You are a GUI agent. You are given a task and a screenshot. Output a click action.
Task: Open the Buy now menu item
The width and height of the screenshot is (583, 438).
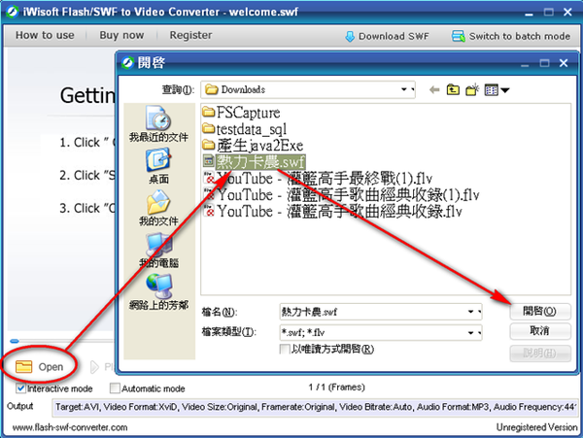[121, 35]
